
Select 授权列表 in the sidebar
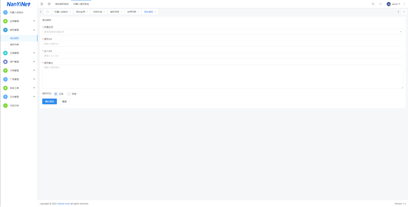point(14,45)
